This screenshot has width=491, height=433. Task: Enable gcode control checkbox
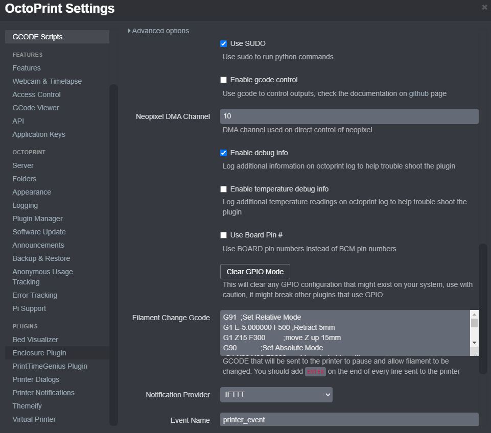(223, 80)
